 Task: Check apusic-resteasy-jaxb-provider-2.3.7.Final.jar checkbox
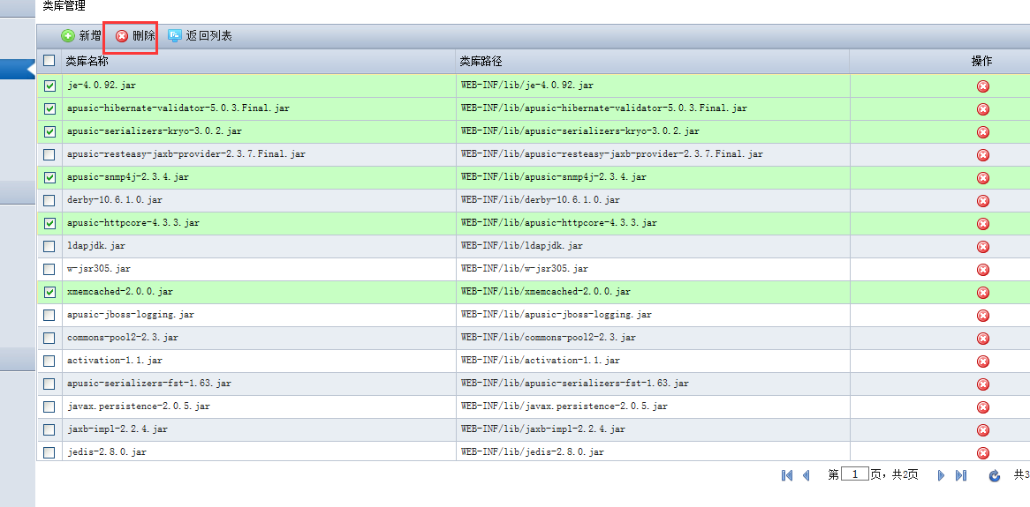[49, 154]
